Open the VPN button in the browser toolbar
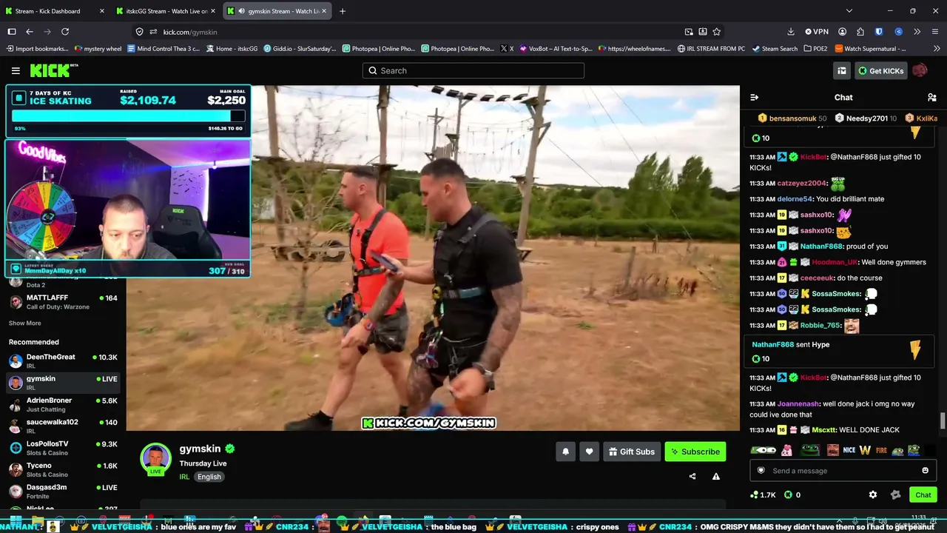 coord(817,32)
